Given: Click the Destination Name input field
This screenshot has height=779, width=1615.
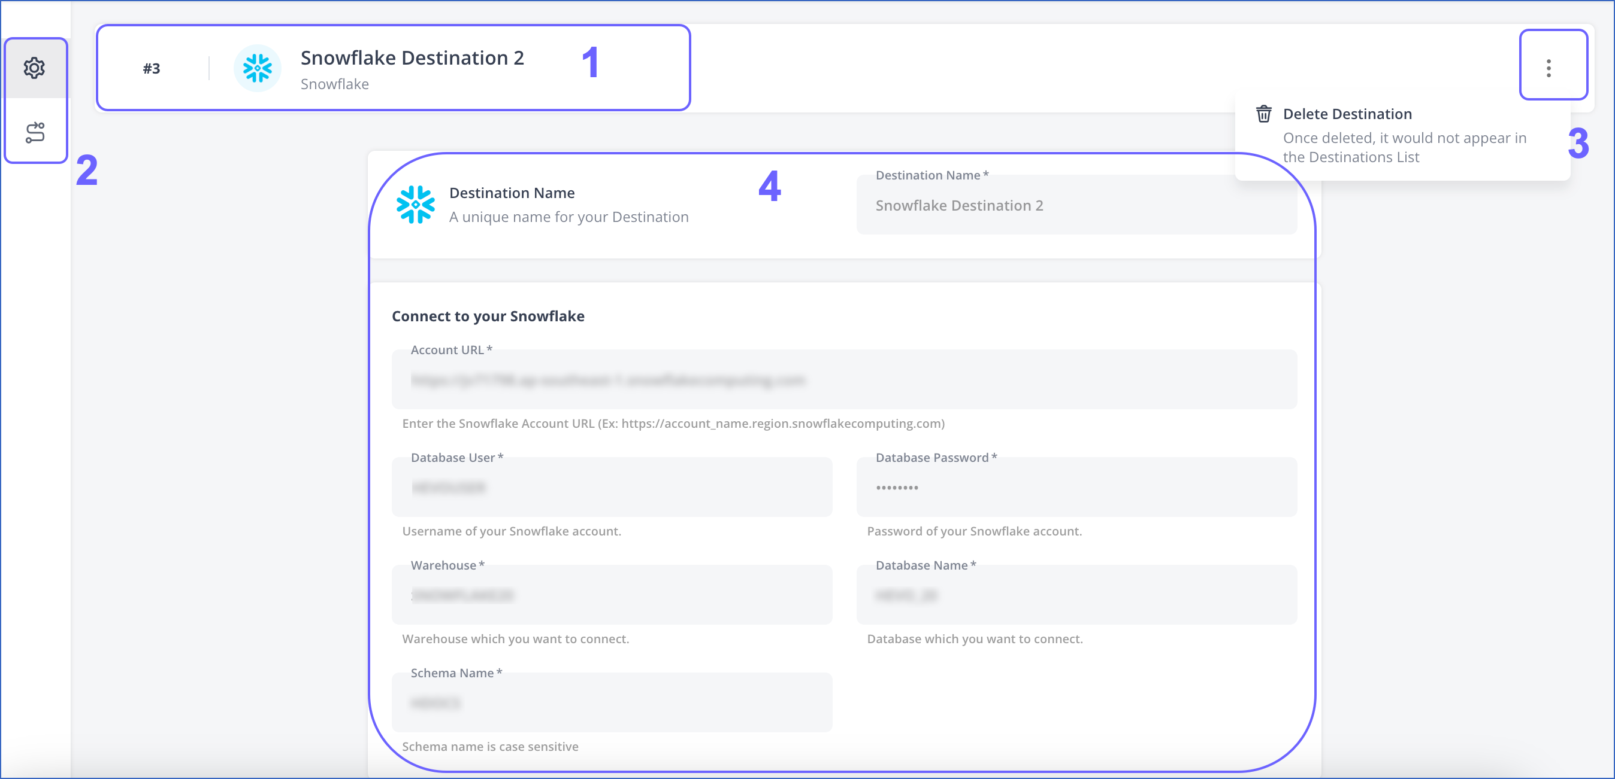Looking at the screenshot, I should coord(1076,205).
